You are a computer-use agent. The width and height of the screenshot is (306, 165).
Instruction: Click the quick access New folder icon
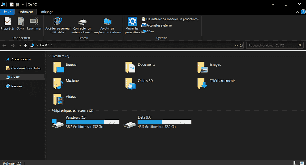[17, 4]
